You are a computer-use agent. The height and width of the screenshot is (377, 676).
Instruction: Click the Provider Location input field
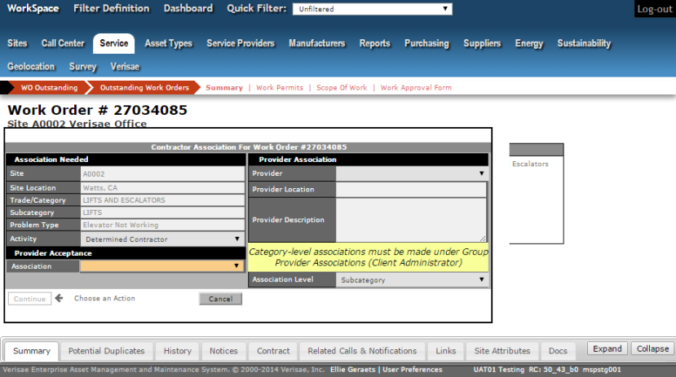pos(411,190)
